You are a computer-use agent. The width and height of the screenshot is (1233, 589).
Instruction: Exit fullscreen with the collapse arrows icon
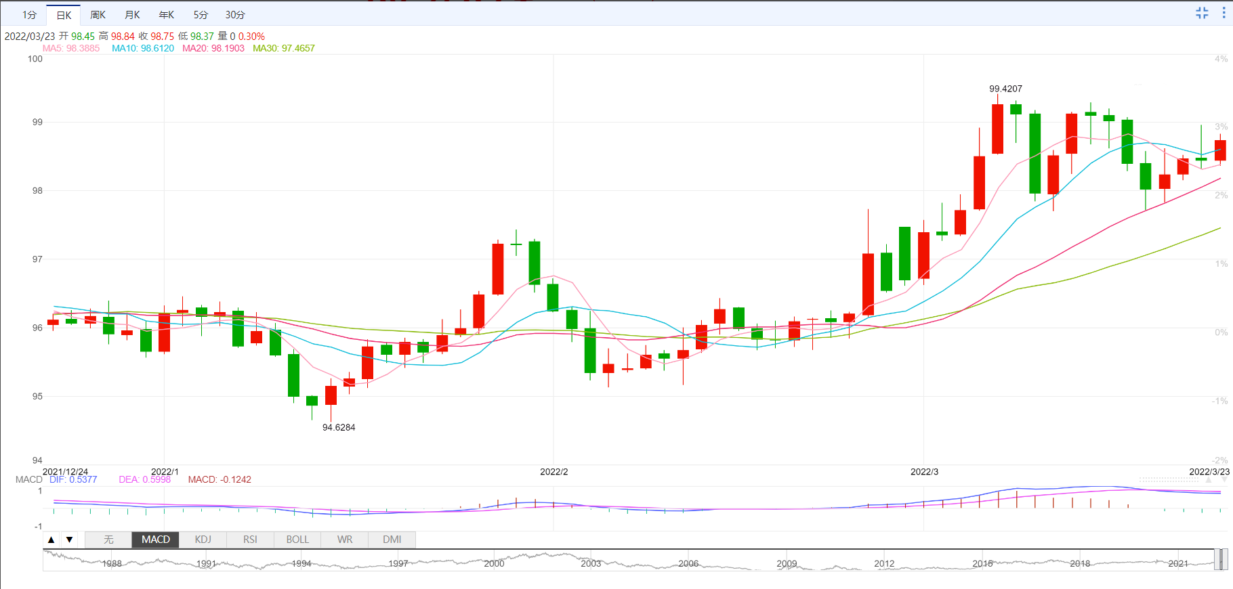click(1202, 13)
